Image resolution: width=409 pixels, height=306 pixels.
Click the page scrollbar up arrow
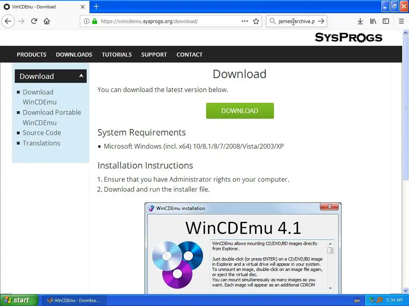(x=405, y=33)
